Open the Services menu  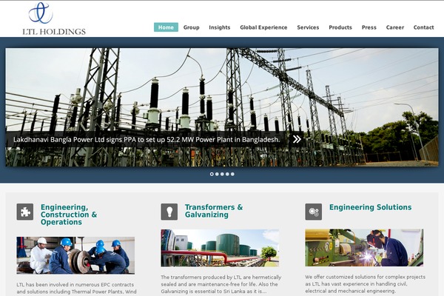click(x=308, y=27)
